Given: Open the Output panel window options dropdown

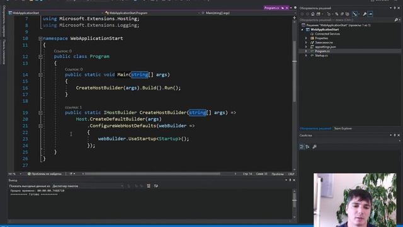Looking at the screenshot, I should click(x=286, y=180).
